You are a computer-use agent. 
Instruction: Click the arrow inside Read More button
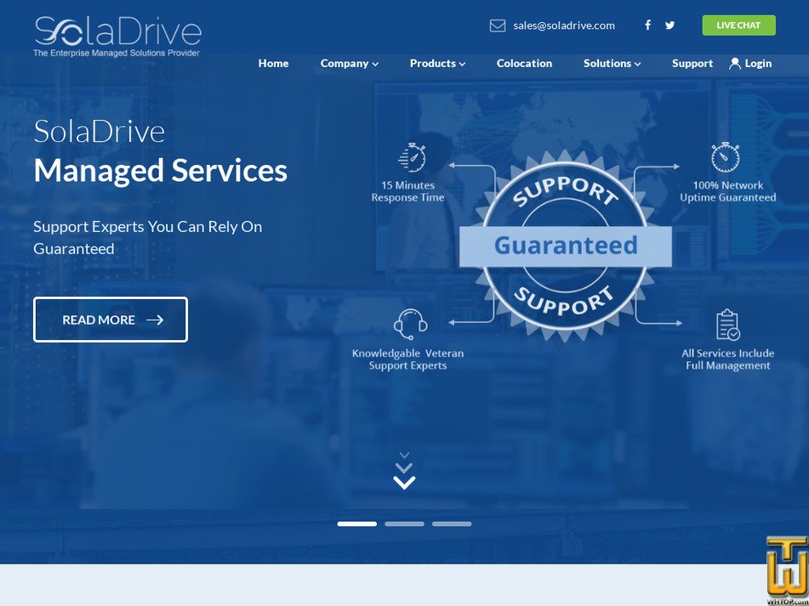(x=155, y=320)
